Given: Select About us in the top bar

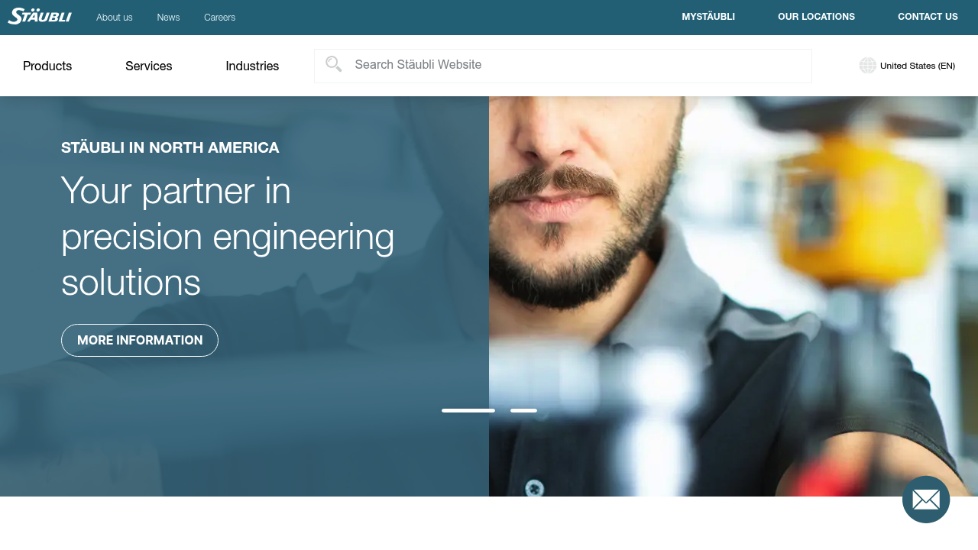Looking at the screenshot, I should click(x=114, y=17).
